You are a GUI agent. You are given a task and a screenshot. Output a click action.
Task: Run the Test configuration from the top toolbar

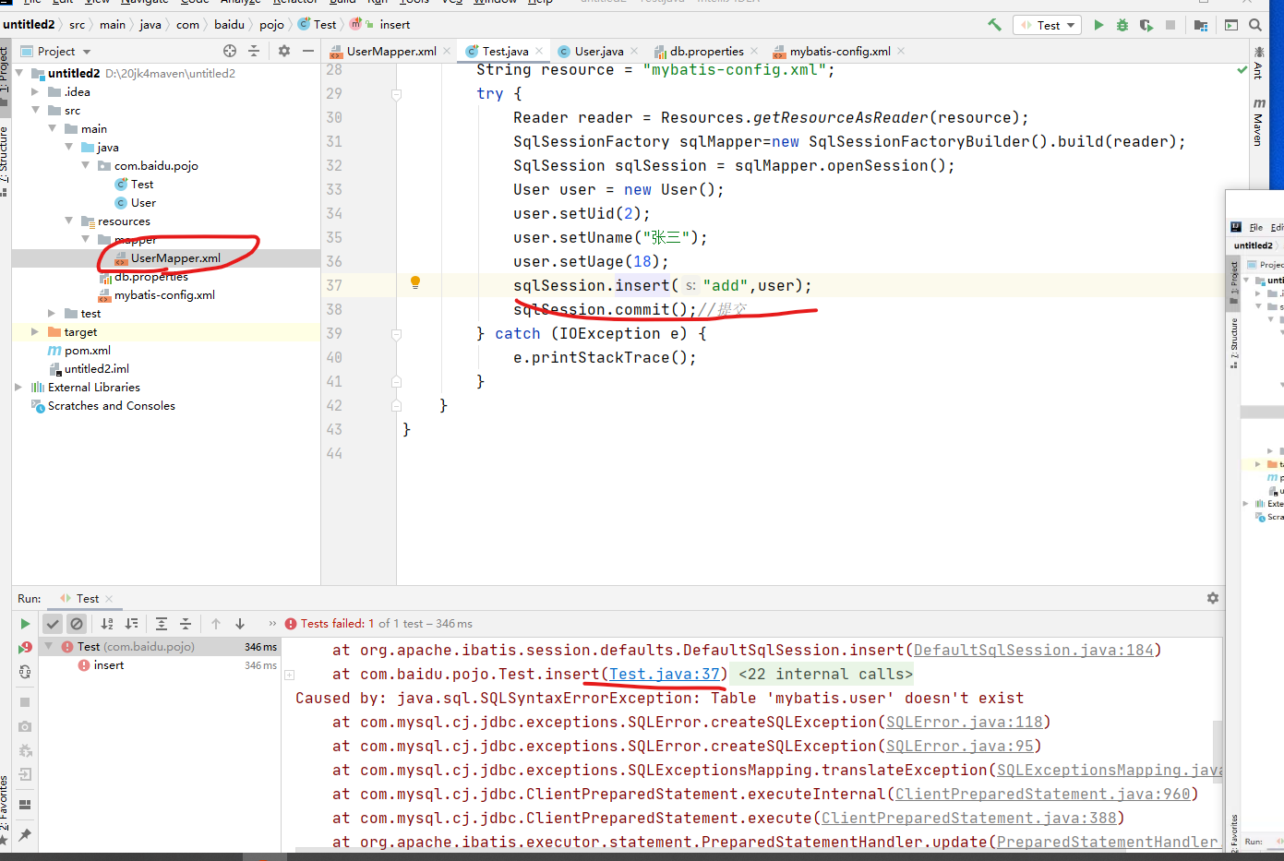click(1098, 25)
